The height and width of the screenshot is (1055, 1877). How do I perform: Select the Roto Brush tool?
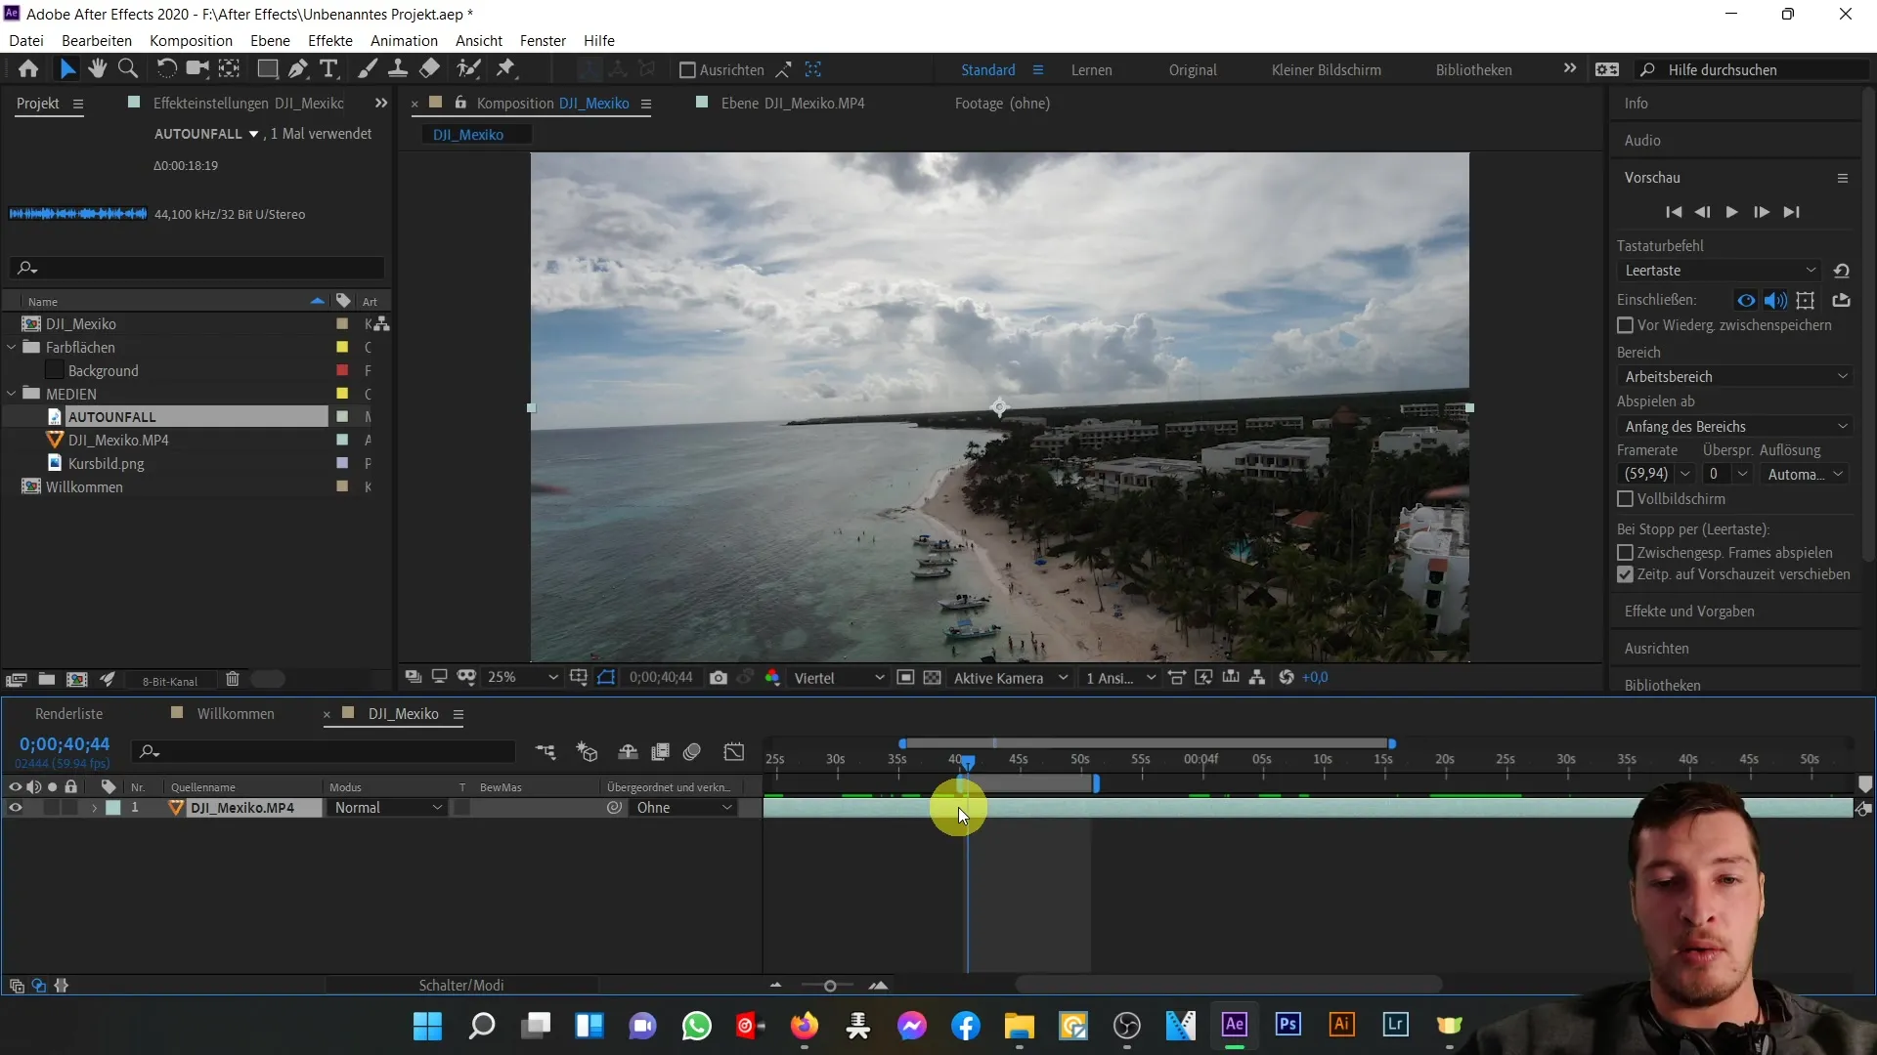tap(468, 68)
